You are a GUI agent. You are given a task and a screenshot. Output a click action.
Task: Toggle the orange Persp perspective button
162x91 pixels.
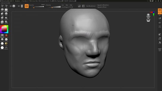[x=160, y=10]
